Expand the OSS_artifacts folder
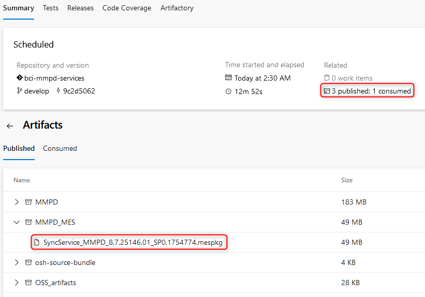The image size is (425, 297). tap(17, 283)
